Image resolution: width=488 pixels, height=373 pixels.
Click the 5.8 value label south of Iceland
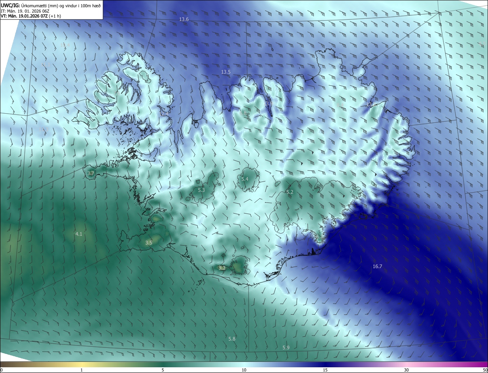(232, 339)
